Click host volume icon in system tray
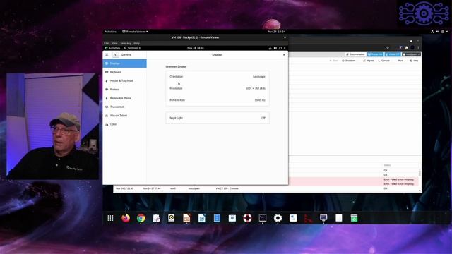 pos(438,32)
